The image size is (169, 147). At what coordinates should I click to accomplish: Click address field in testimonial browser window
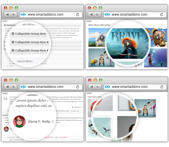click(x=51, y=87)
